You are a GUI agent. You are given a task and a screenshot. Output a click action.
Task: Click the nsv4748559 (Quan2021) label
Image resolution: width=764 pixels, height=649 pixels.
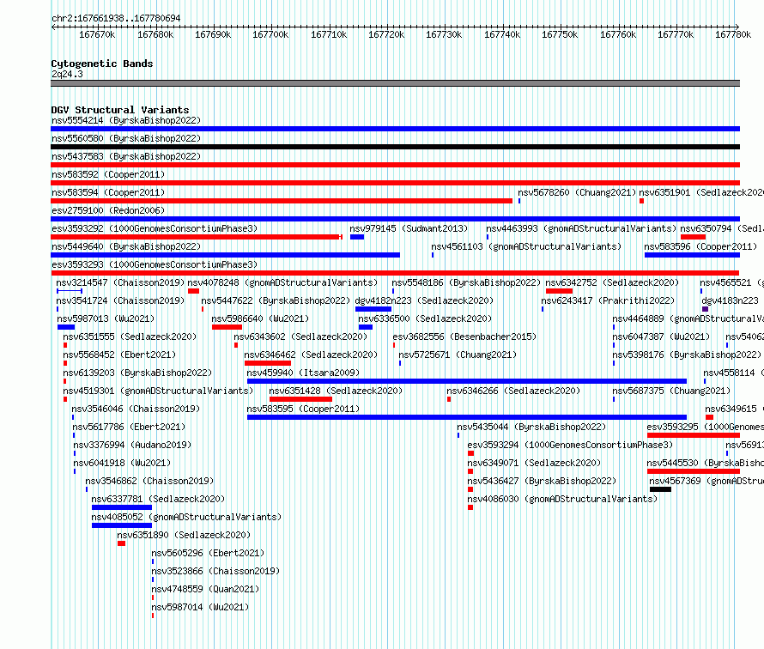pos(205,589)
